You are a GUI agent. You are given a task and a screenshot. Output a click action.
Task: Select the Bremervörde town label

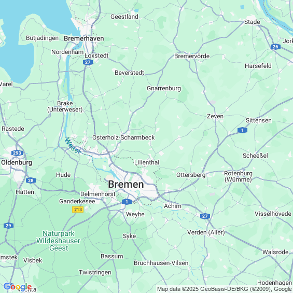(x=192, y=56)
